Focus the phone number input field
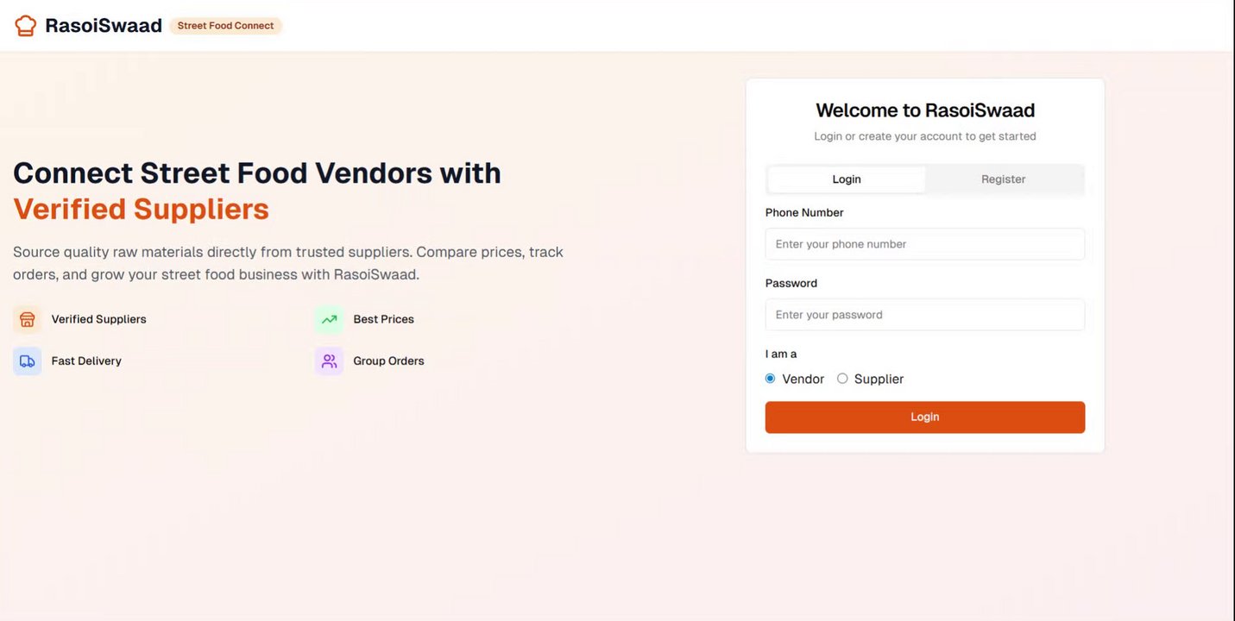Image resolution: width=1235 pixels, height=621 pixels. click(x=924, y=244)
